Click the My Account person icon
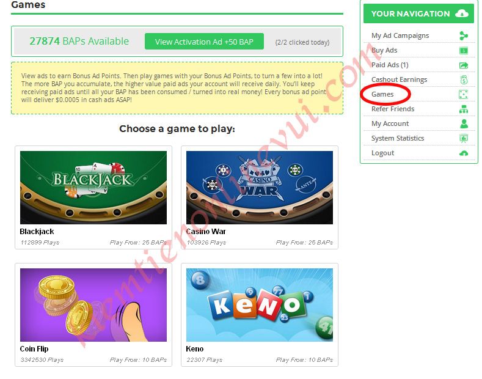482x379 pixels. click(464, 123)
